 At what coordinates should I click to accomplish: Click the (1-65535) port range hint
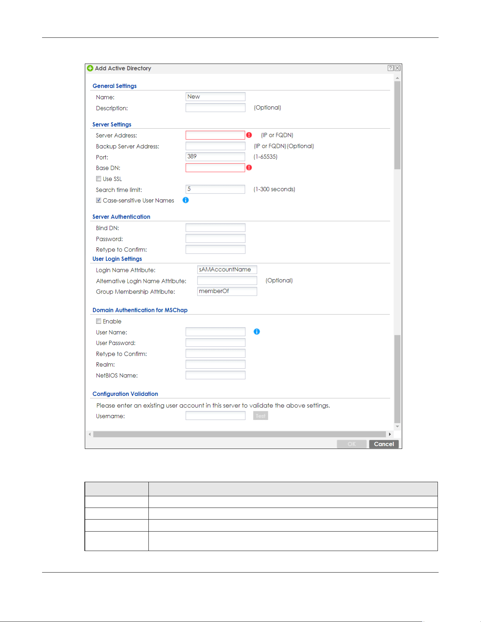265,156
